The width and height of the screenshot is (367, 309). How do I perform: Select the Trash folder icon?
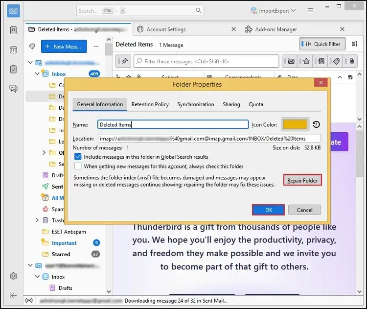tap(46, 220)
